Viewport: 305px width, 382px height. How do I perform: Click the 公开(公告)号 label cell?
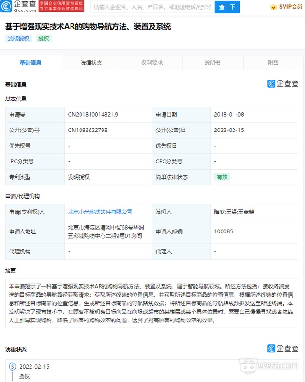tap(35, 130)
